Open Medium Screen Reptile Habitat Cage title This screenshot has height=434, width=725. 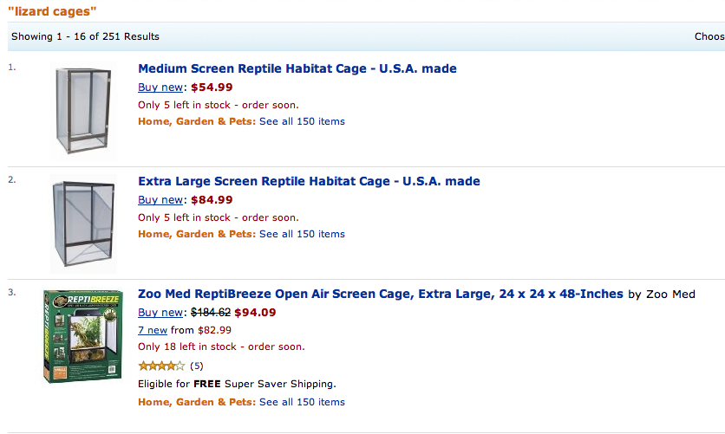pos(297,68)
